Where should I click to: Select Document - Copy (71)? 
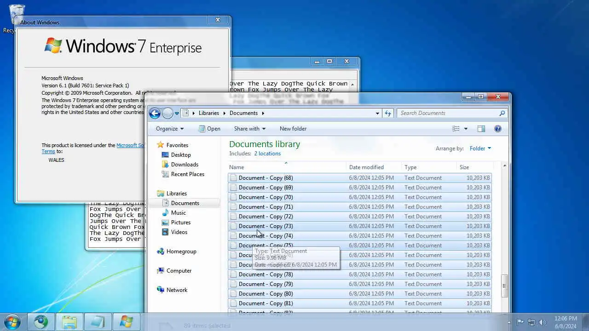(360, 207)
